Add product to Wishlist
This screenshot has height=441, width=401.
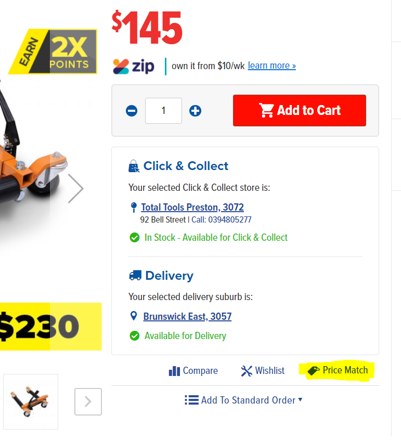point(263,371)
